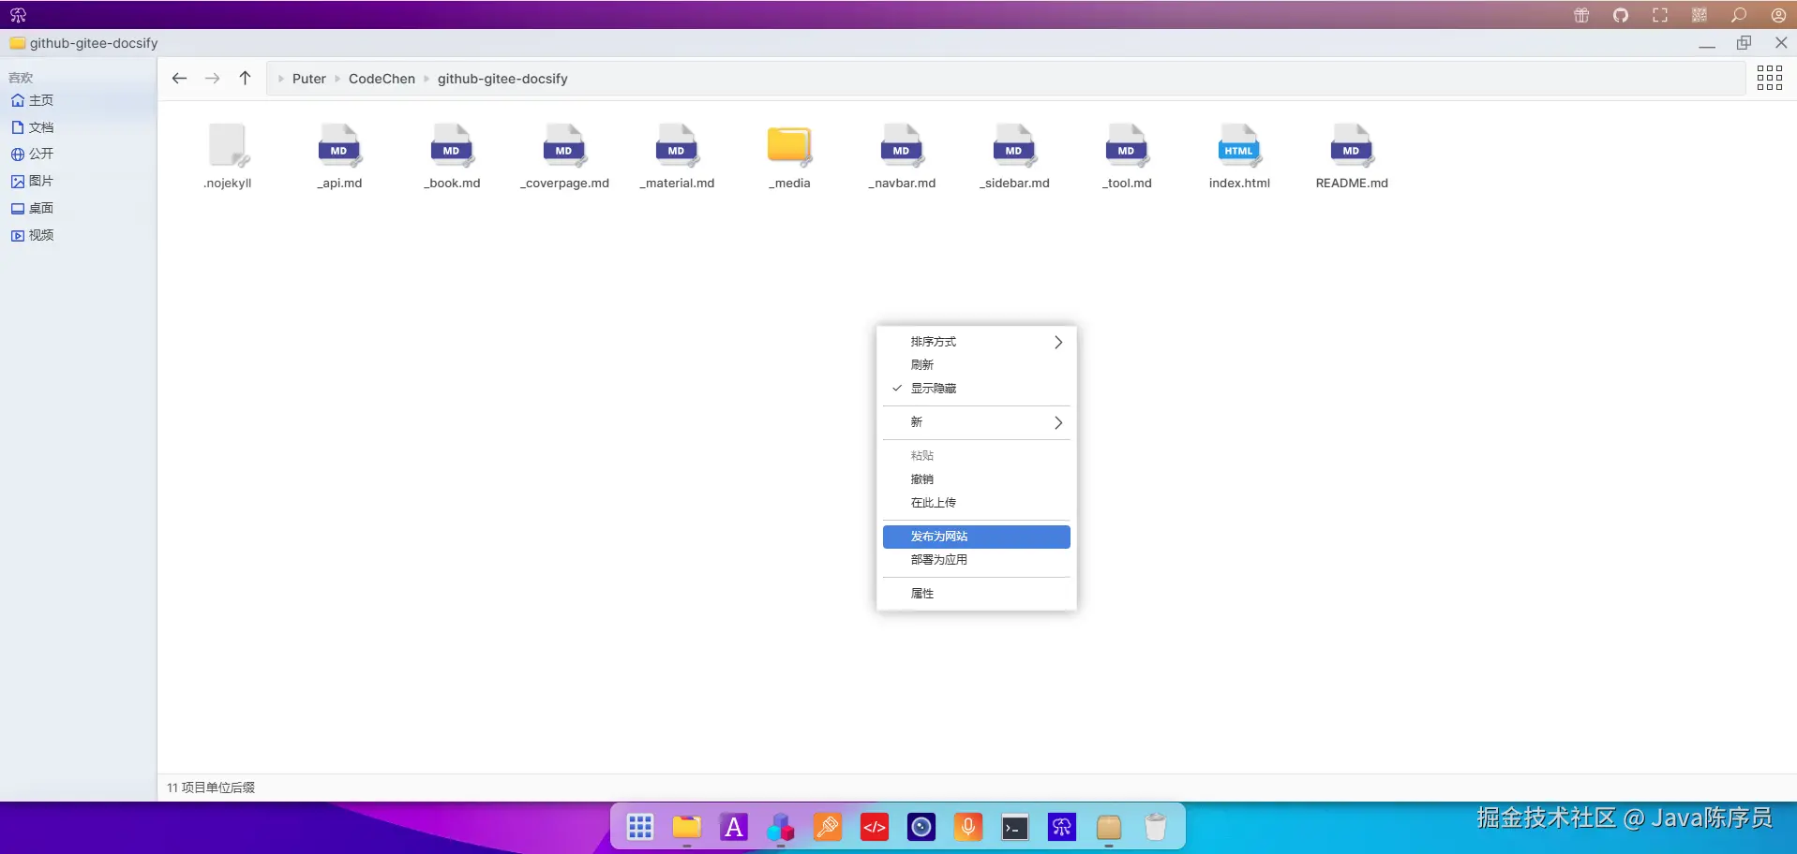Toggle fullscreen mode icon
This screenshot has width=1797, height=854.
pos(1660,15)
